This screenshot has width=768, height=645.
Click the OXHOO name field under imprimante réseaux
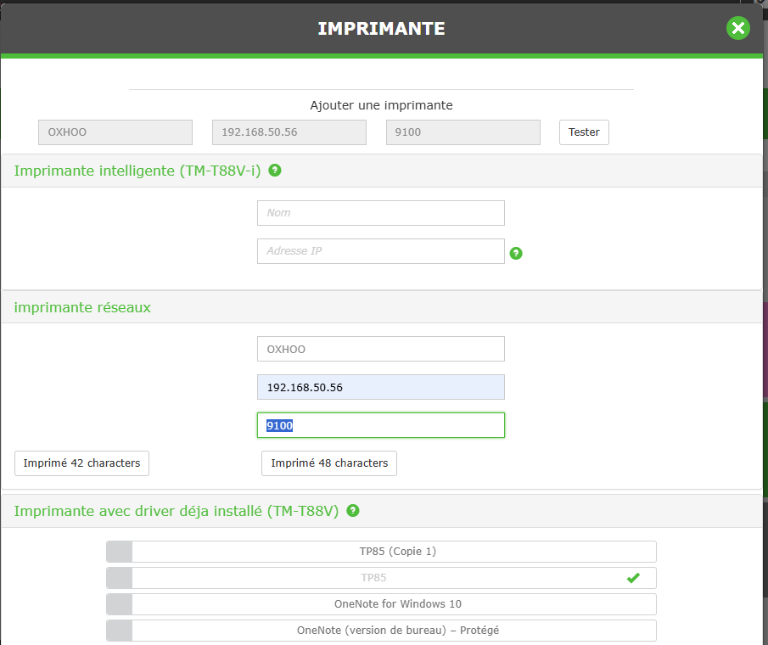click(x=380, y=349)
